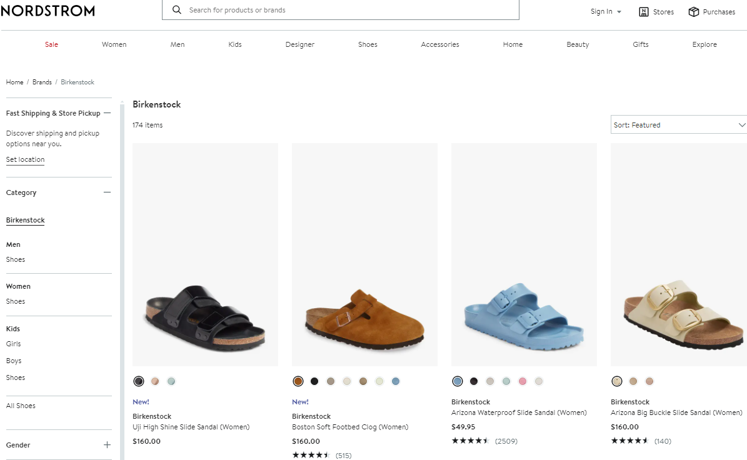Click the Set location link

tap(25, 159)
